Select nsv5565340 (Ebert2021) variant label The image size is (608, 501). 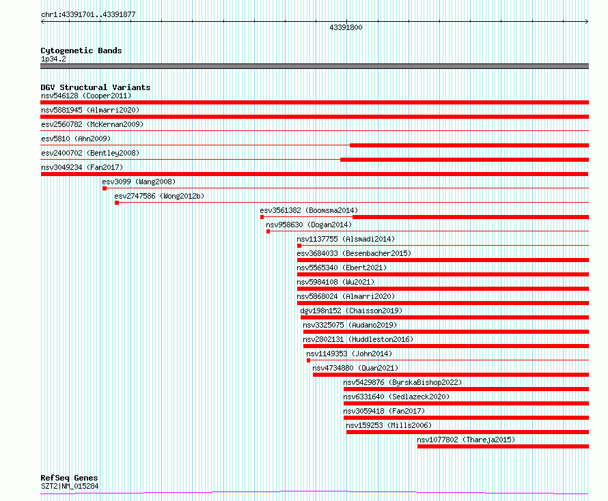click(342, 268)
